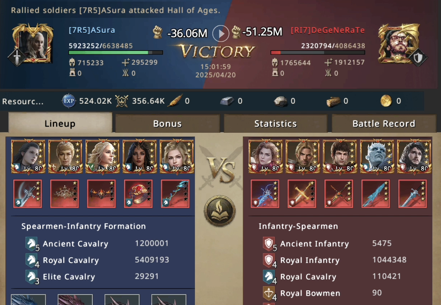Image resolution: width=441 pixels, height=305 pixels.
Task: Click attacker ASura's green health bar
Action: 116,52
